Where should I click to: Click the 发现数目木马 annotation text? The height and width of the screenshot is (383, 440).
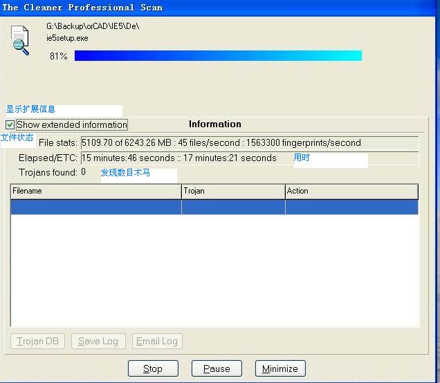[x=125, y=172]
